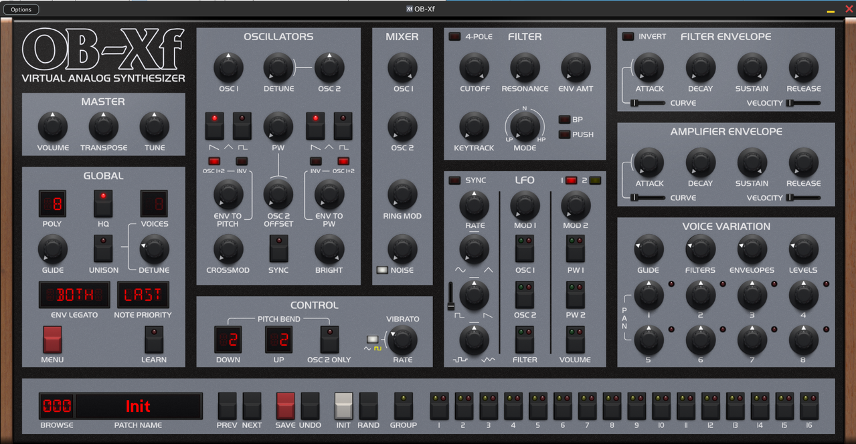The image size is (856, 444).
Task: Click the filter CUTOFF knob
Action: 475,68
